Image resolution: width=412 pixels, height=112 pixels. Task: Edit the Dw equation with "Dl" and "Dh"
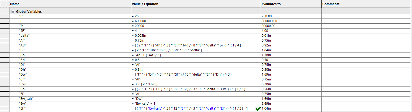(x=196, y=74)
